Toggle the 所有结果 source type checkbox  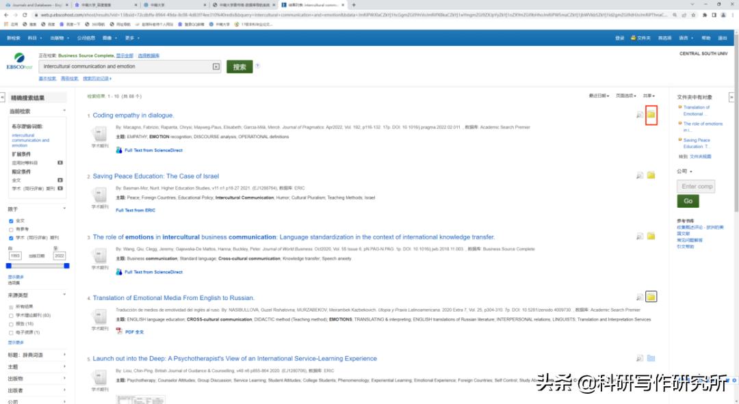click(11, 307)
